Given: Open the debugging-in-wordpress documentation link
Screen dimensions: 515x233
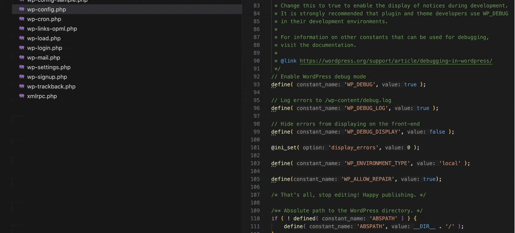Looking at the screenshot, I should (x=396, y=61).
